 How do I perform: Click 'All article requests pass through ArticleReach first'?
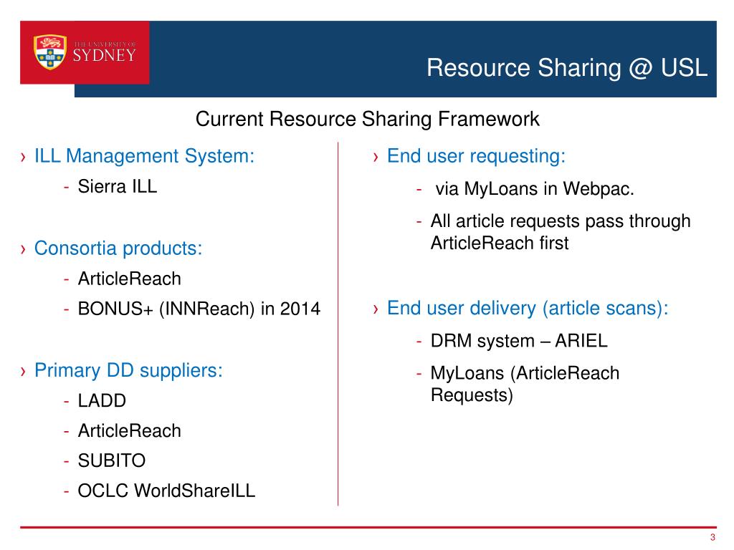point(561,232)
